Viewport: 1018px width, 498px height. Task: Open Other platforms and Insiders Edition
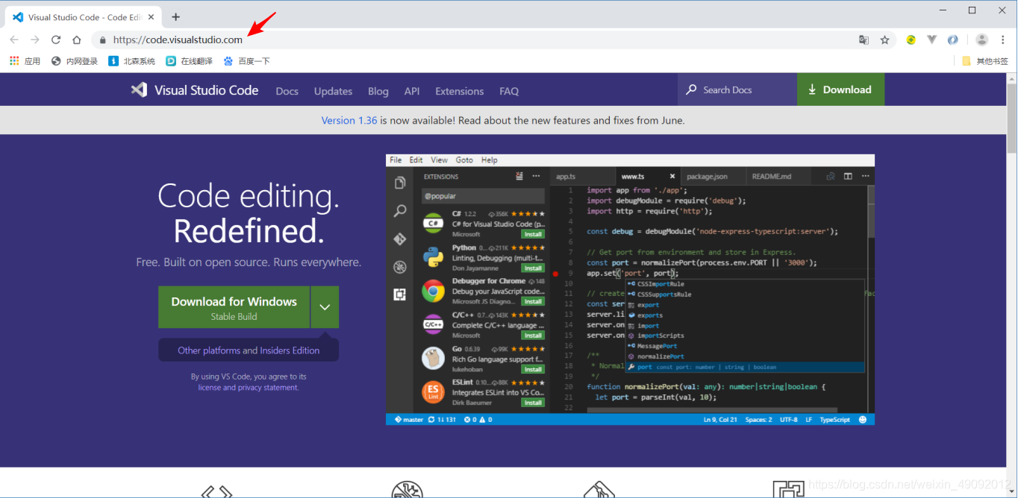click(249, 350)
